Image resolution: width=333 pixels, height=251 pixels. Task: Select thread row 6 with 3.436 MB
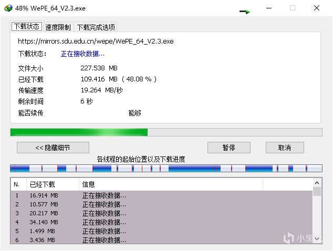click(162, 240)
